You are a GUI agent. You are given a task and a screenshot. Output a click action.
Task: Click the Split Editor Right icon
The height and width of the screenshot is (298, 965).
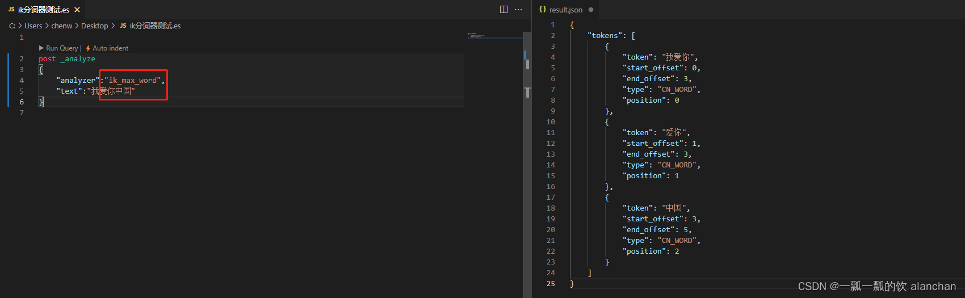click(x=504, y=10)
